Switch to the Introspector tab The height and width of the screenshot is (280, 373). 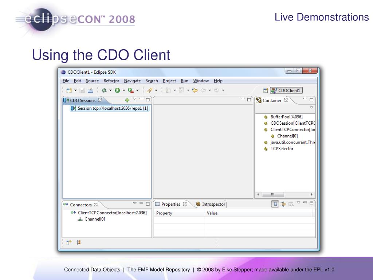click(x=211, y=204)
